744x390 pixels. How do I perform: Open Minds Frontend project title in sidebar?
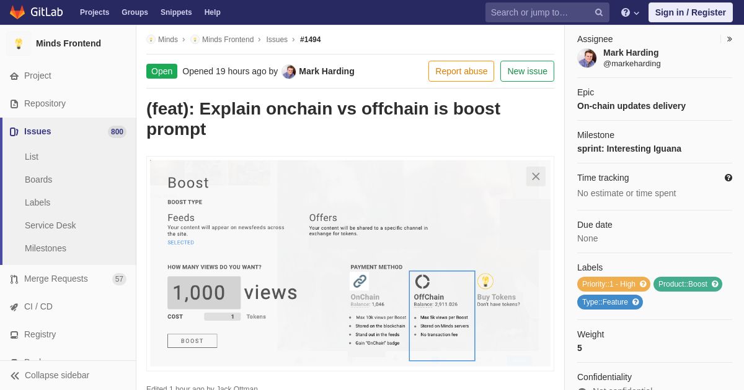tap(68, 43)
